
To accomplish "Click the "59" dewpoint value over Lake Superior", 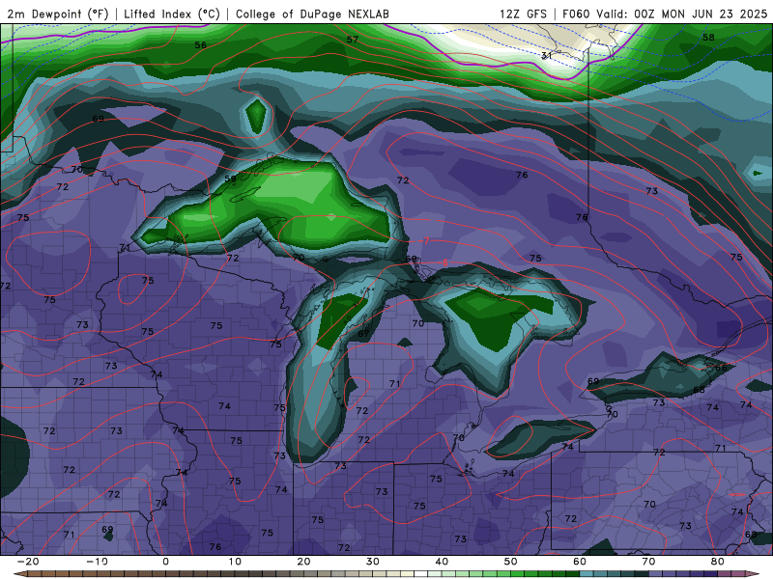I will point(231,179).
